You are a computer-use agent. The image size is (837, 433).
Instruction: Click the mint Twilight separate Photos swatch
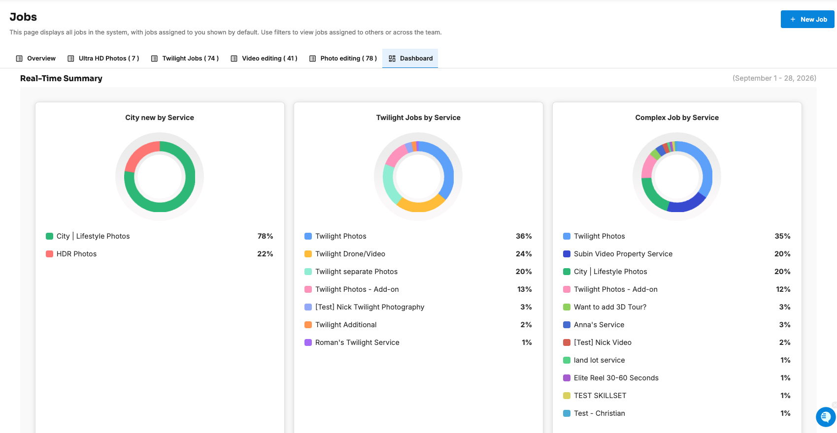point(308,272)
